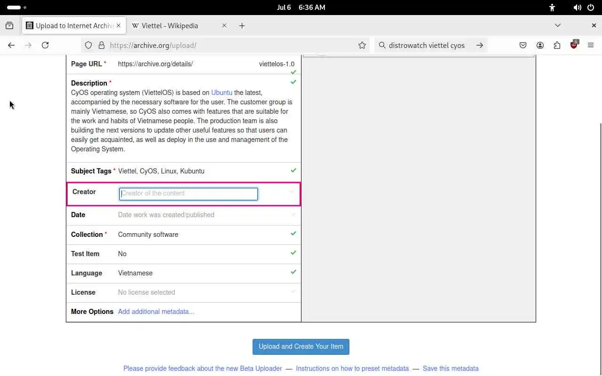The width and height of the screenshot is (602, 376).
Task: Open the No license selected option
Action: 146,292
